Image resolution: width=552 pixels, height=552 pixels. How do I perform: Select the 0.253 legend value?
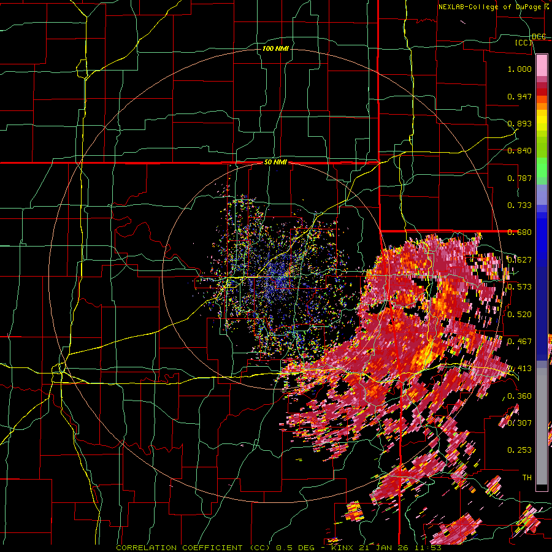pyautogui.click(x=519, y=450)
